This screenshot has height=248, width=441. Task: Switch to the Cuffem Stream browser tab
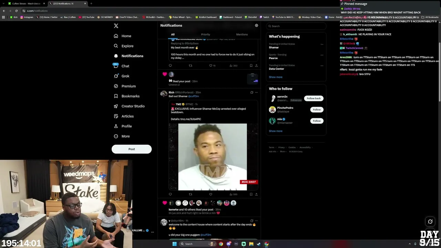coord(26,3)
